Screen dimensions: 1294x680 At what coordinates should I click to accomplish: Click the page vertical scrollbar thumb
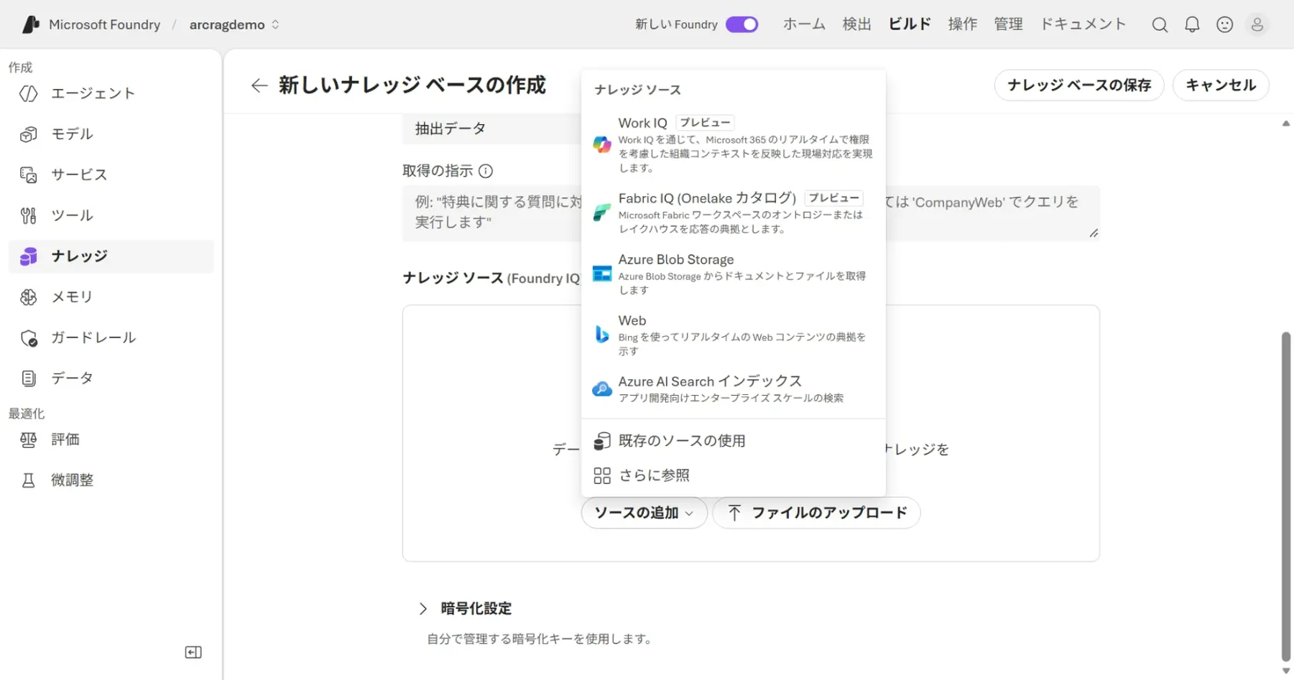(x=1286, y=495)
